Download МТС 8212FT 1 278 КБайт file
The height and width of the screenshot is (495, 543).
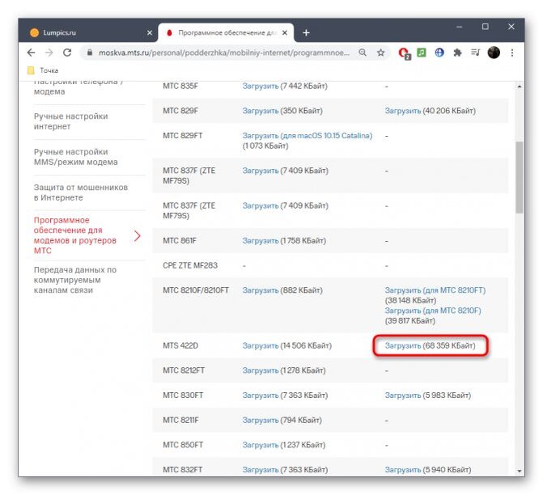(x=261, y=370)
